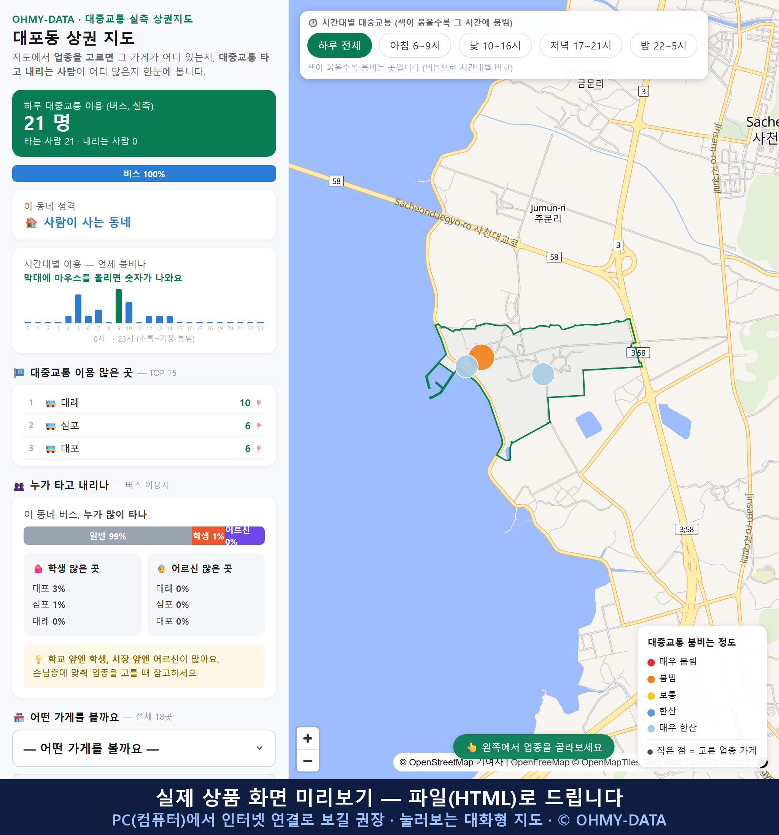This screenshot has height=835, width=779.
Task: Click the house icon beside 사람이 사는 동네
Action: [x=31, y=222]
